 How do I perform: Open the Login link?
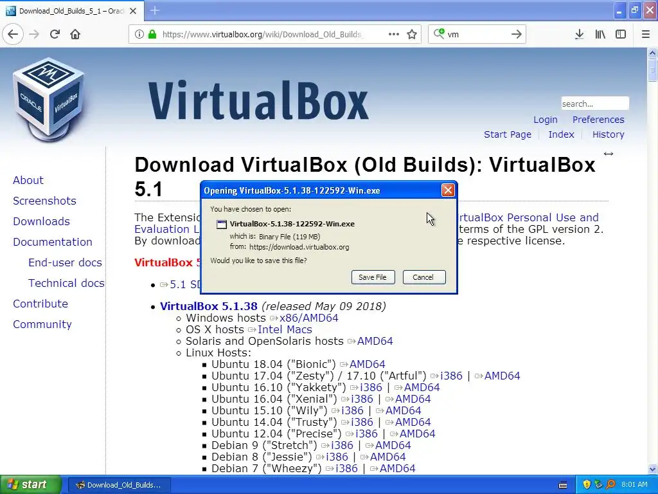point(545,120)
